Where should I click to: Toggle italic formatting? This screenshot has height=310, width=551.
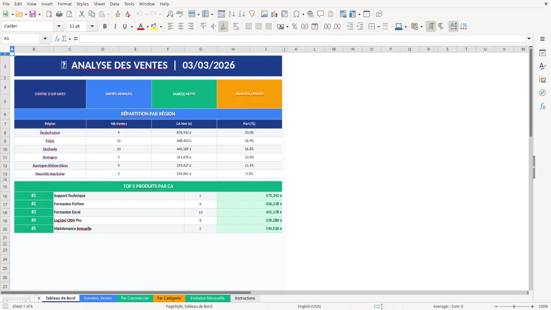[114, 26]
